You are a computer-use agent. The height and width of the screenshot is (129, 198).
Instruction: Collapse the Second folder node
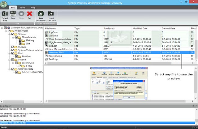tap(9, 60)
